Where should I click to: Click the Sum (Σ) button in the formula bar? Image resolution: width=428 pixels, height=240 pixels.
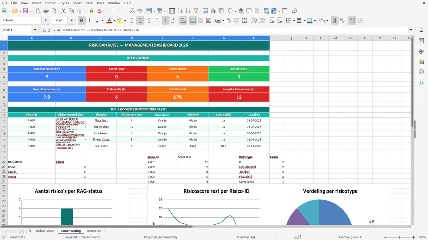click(50, 30)
